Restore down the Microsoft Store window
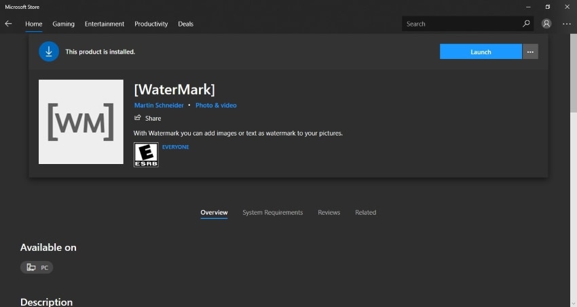 (548, 7)
